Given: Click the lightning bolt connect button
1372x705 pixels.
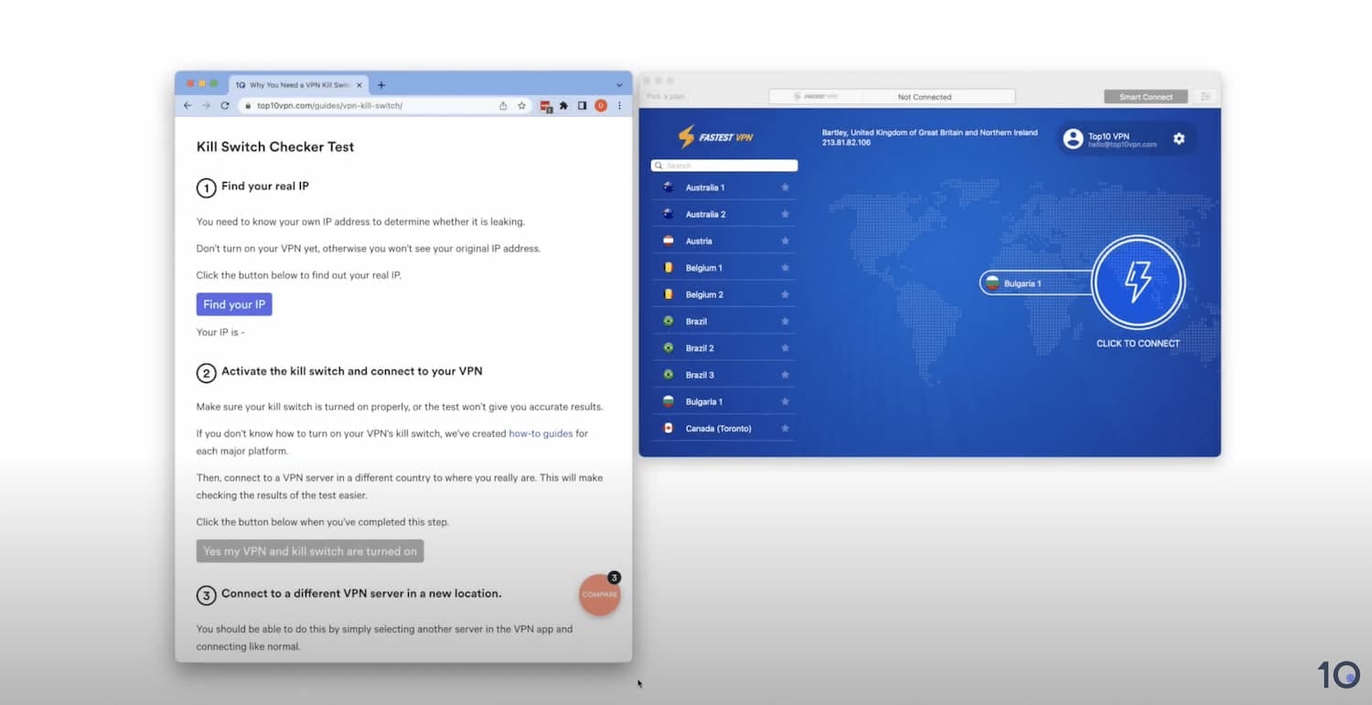Looking at the screenshot, I should tap(1138, 283).
